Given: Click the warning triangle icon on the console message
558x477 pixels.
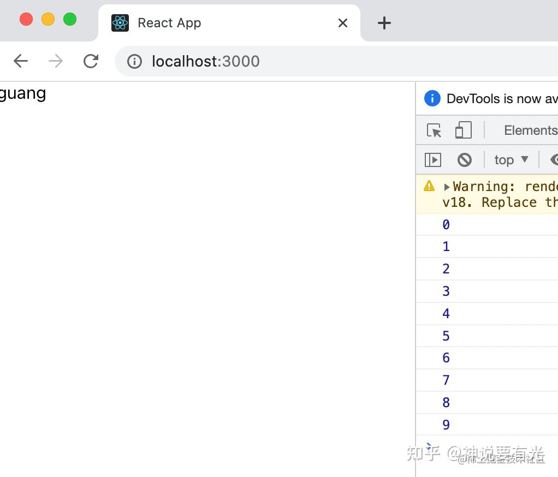Looking at the screenshot, I should 429,186.
